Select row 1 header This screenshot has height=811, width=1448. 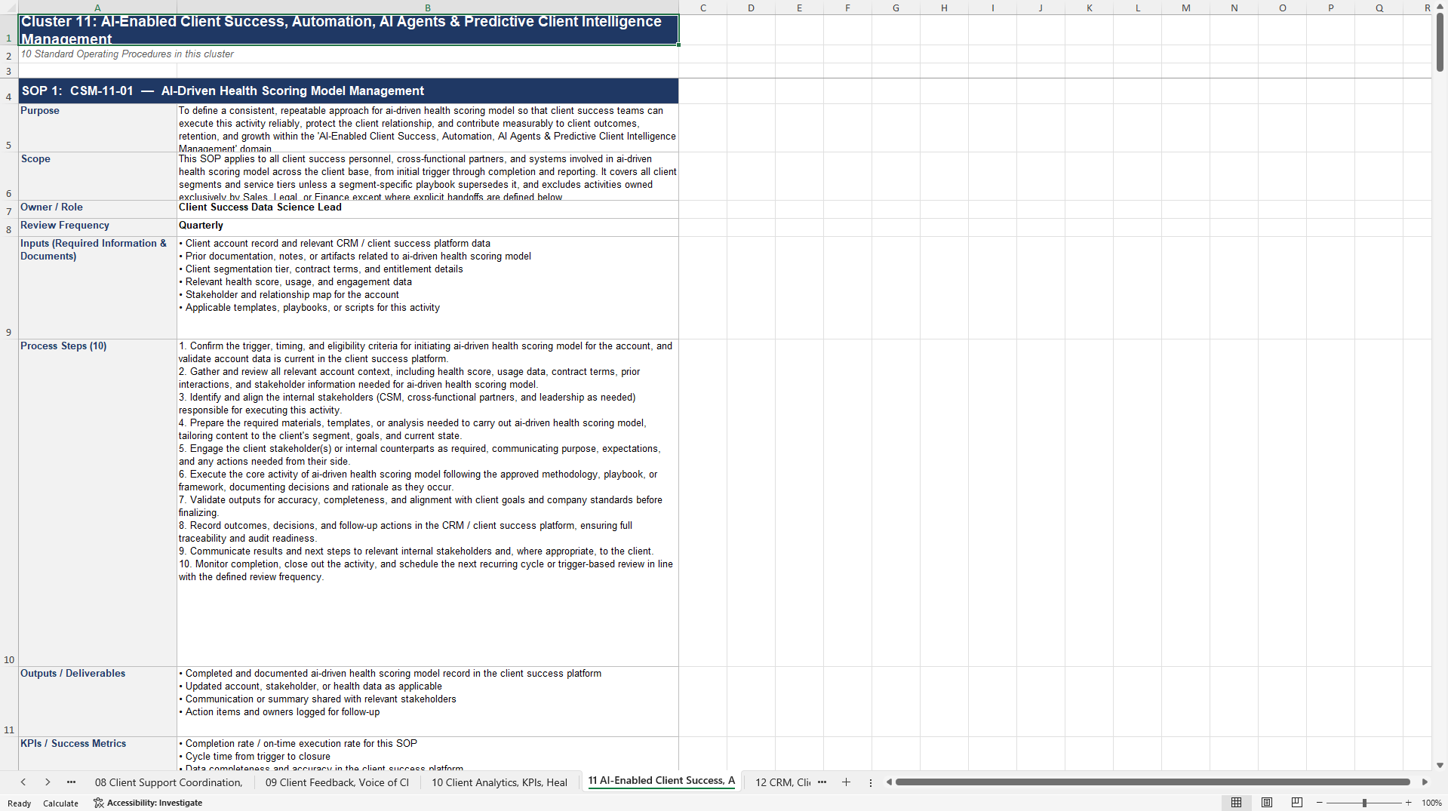coord(9,30)
